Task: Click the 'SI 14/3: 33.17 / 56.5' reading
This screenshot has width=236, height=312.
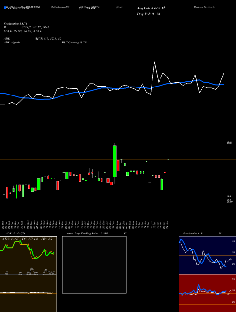Action: 35,27
